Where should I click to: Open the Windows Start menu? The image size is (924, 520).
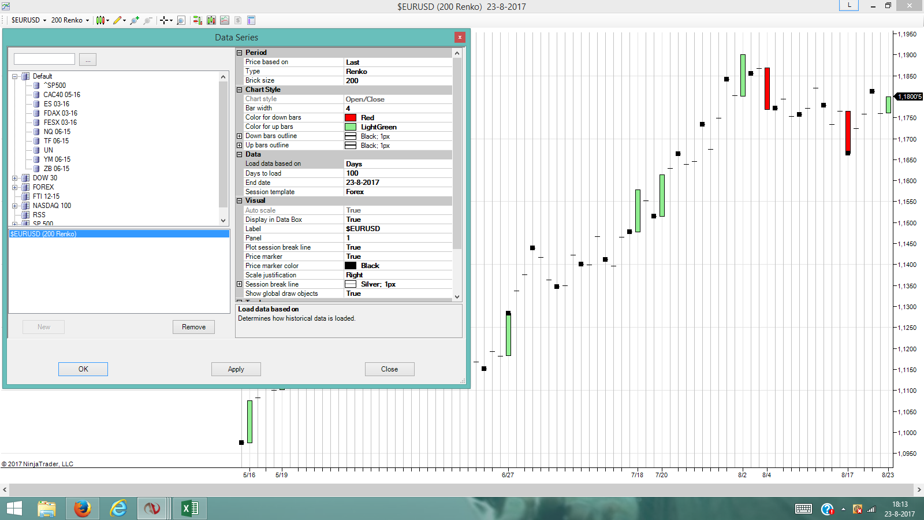point(14,508)
